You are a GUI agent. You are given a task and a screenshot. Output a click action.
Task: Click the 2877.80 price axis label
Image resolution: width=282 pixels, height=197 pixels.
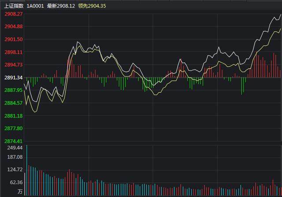[x=14, y=128]
